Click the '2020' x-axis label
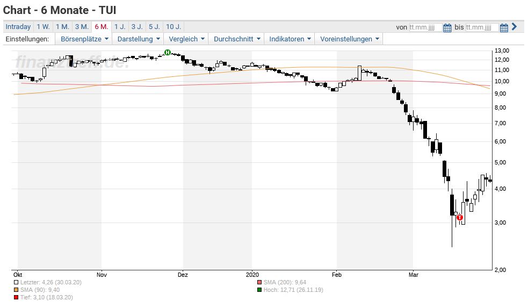Viewport: 528px width, 308px height. 252,275
